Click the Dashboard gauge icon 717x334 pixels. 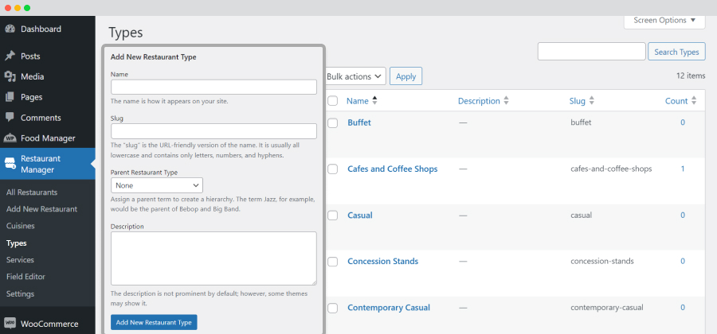[10, 29]
